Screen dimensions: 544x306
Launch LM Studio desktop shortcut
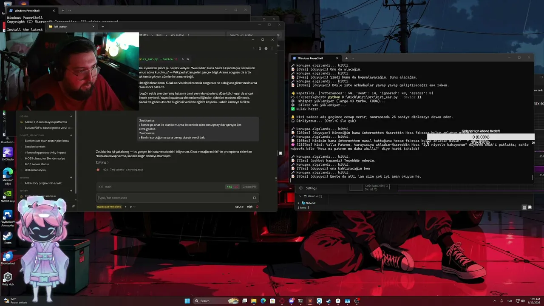coord(8,153)
